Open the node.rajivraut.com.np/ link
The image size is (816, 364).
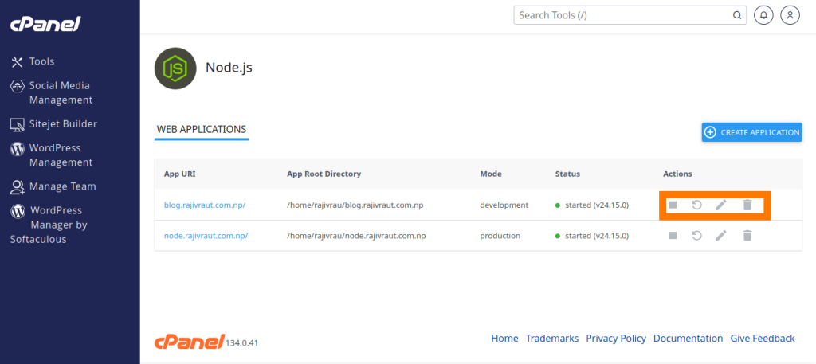tap(206, 236)
